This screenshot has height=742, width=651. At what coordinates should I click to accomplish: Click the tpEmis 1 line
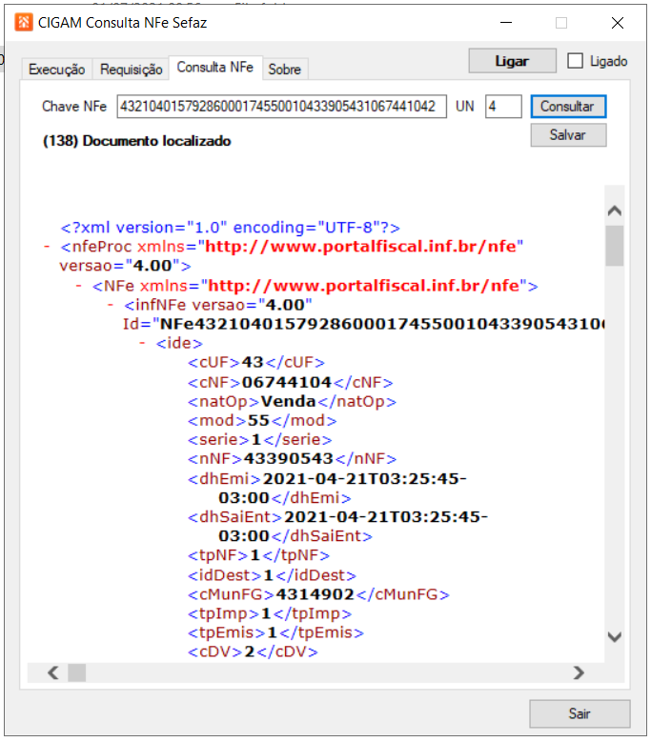coord(275,632)
